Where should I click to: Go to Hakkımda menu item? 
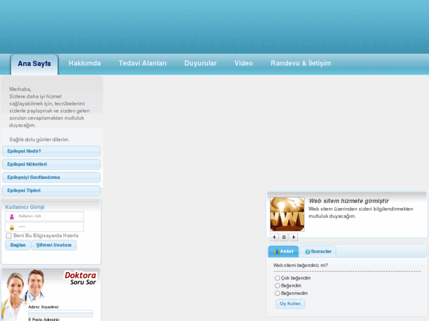(x=84, y=64)
